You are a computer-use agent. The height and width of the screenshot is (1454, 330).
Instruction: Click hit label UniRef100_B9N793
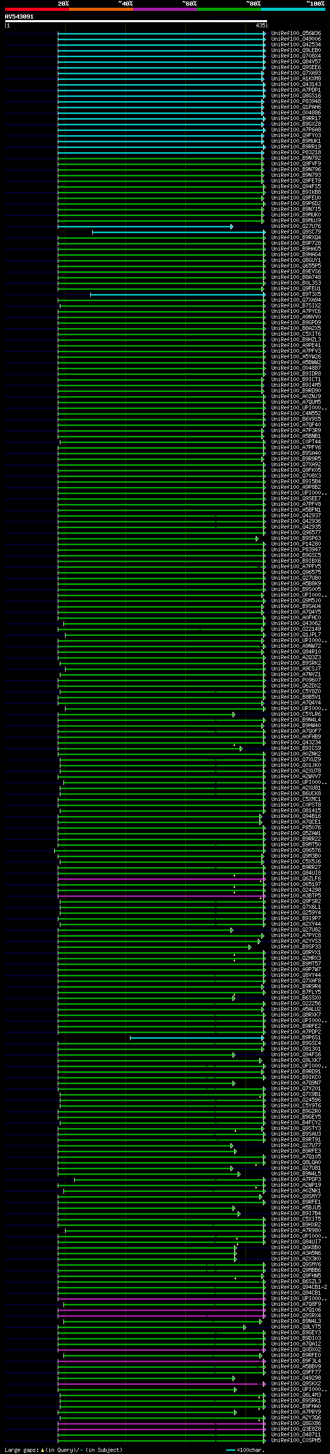(x=296, y=175)
